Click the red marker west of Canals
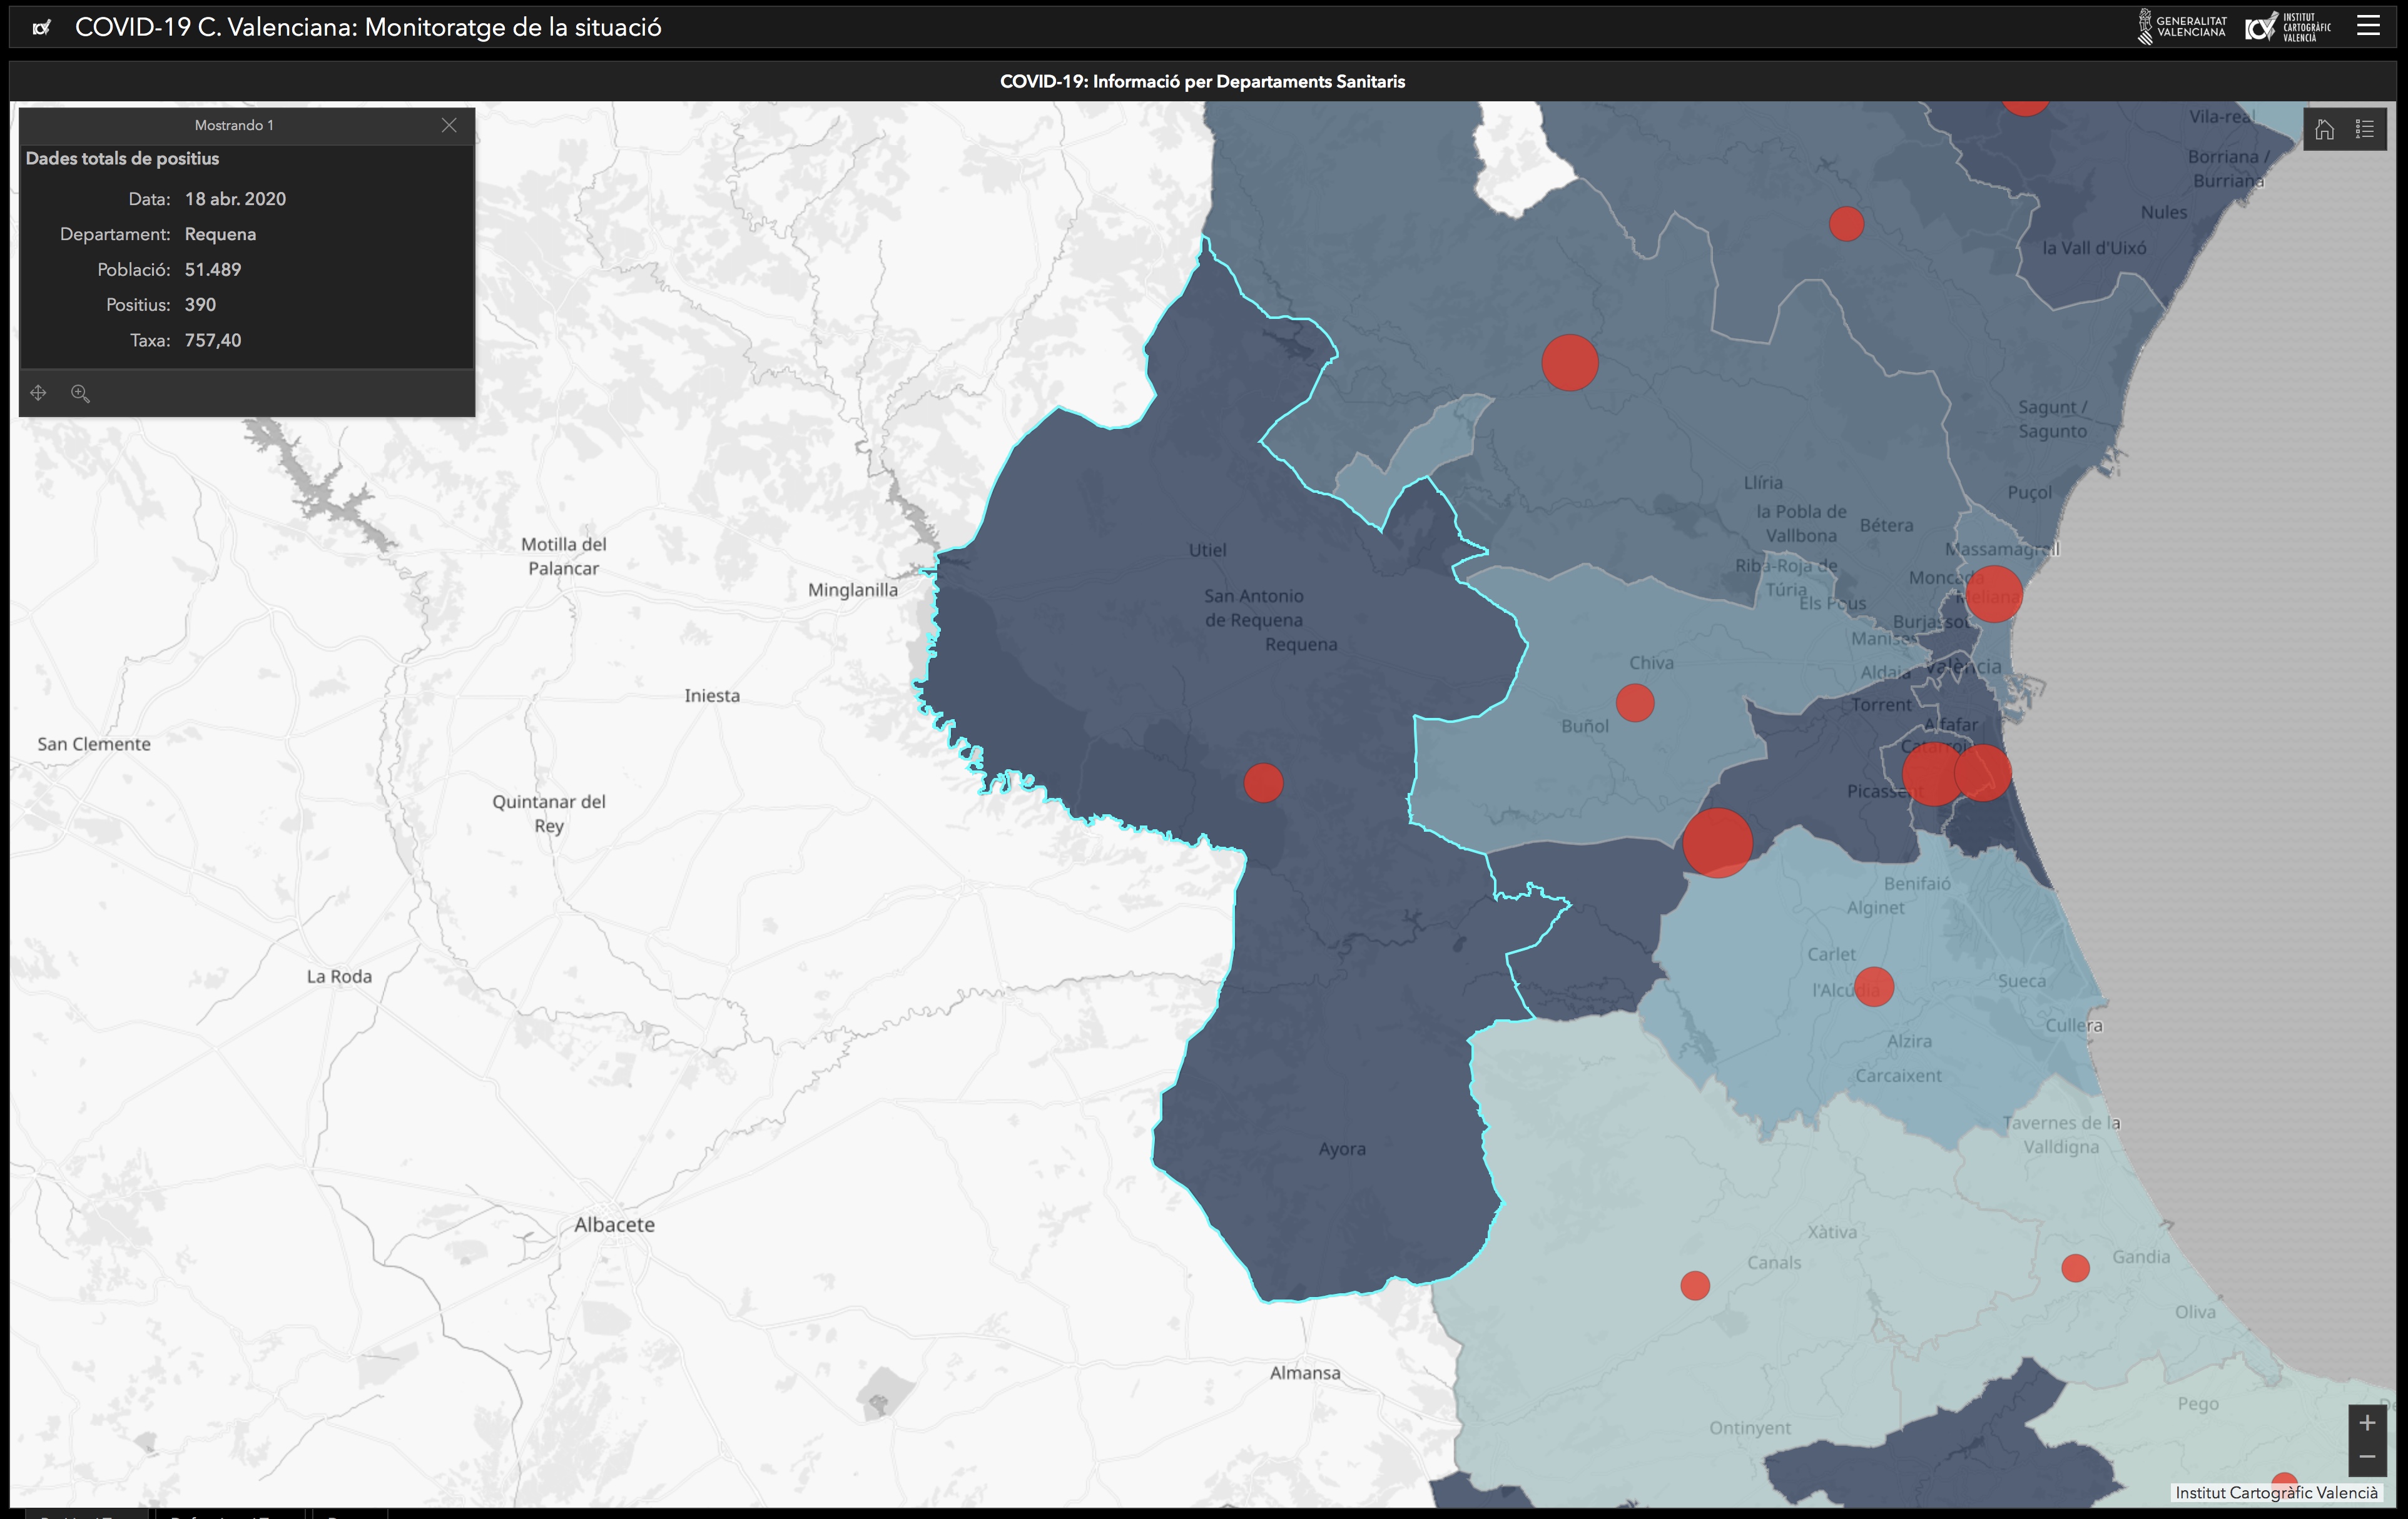2408x1519 pixels. pyautogui.click(x=1695, y=1285)
